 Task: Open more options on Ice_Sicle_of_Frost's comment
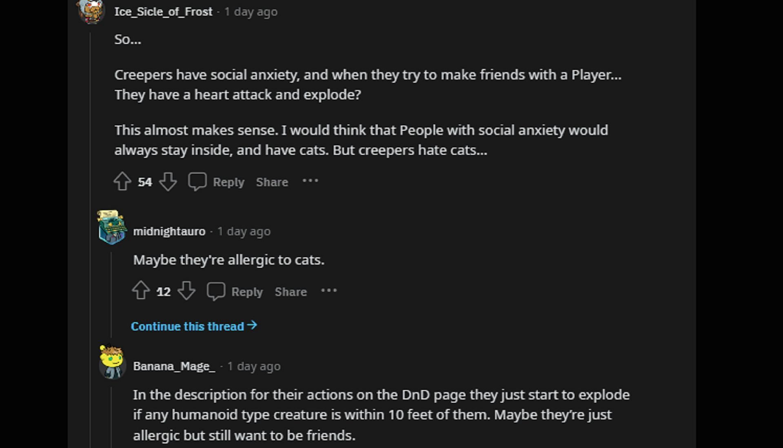310,181
